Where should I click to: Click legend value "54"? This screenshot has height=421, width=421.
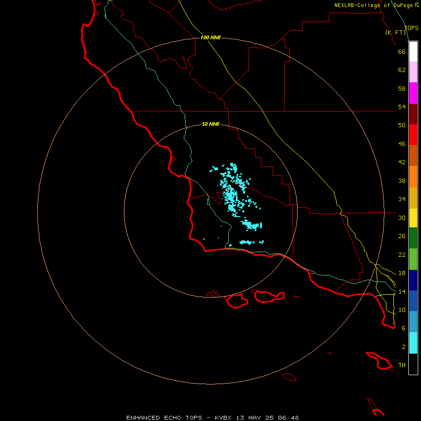coord(402,107)
